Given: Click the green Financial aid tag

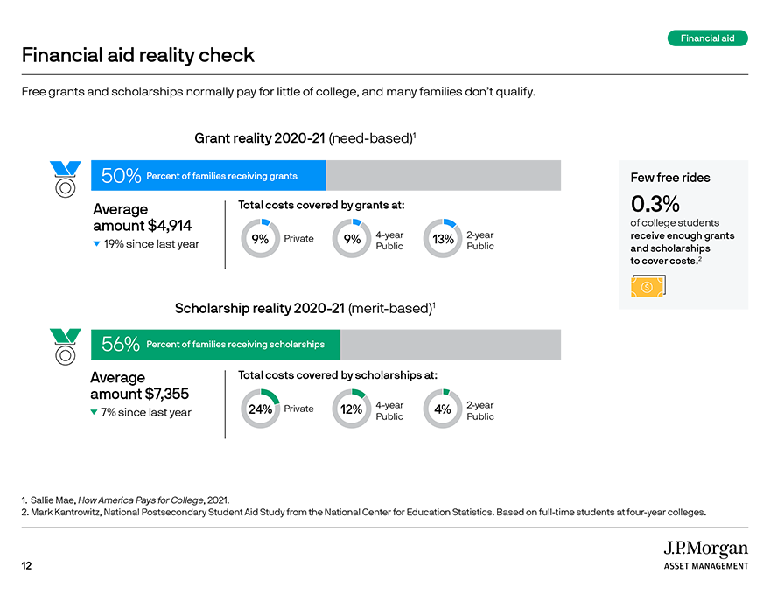Looking at the screenshot, I should tap(707, 38).
